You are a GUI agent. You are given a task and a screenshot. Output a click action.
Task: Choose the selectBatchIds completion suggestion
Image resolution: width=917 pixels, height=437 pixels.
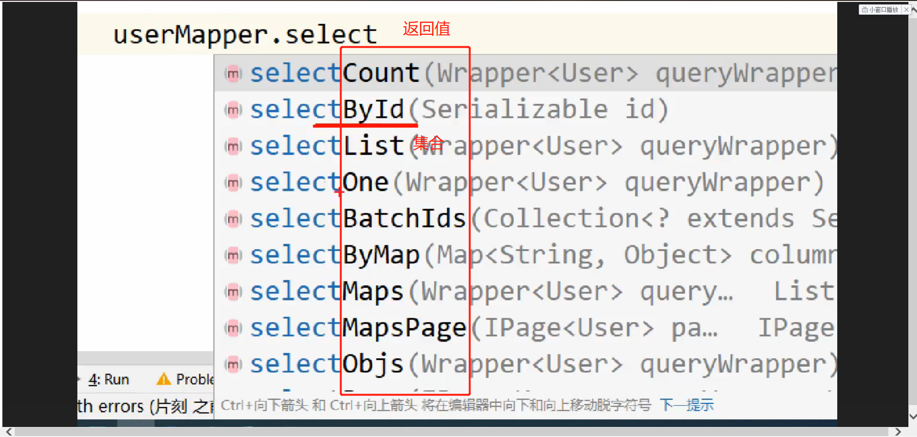(525, 218)
